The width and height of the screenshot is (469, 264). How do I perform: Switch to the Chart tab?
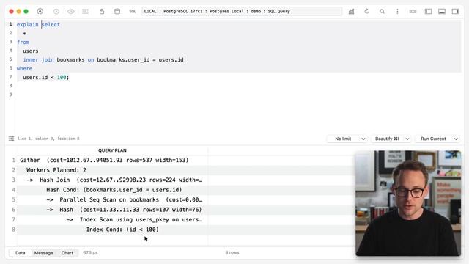tap(67, 253)
